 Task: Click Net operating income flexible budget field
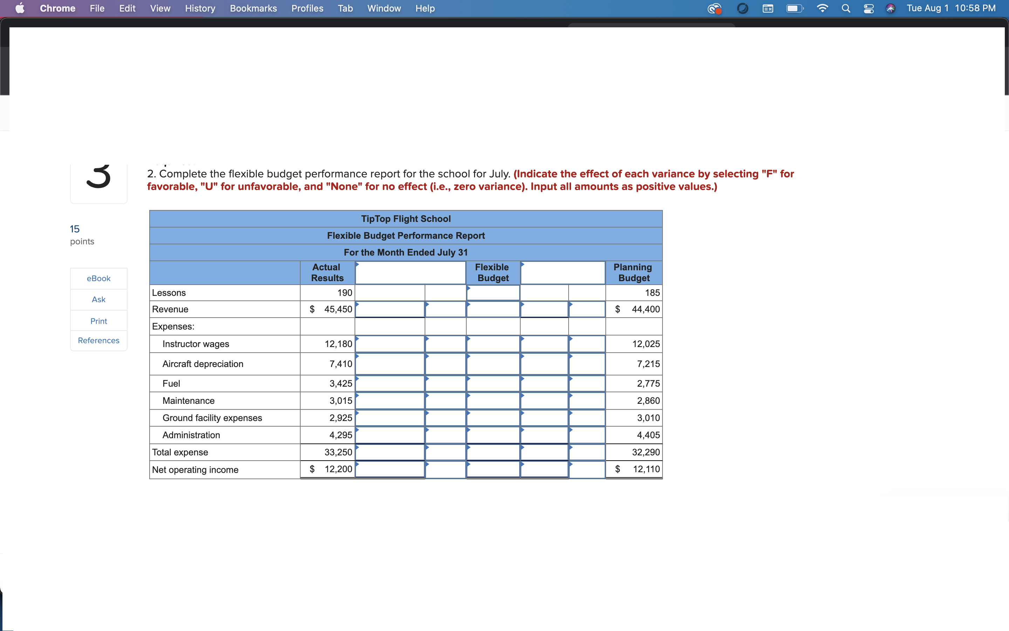(493, 469)
